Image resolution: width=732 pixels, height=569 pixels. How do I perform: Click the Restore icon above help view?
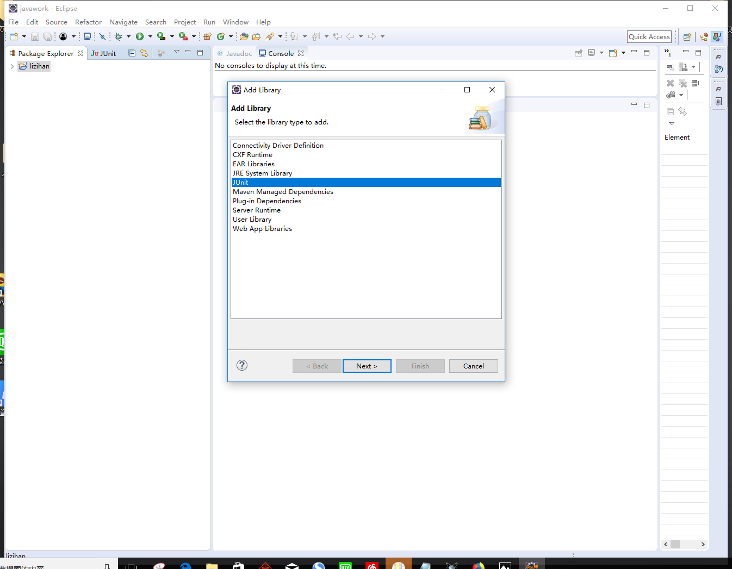pyautogui.click(x=718, y=57)
